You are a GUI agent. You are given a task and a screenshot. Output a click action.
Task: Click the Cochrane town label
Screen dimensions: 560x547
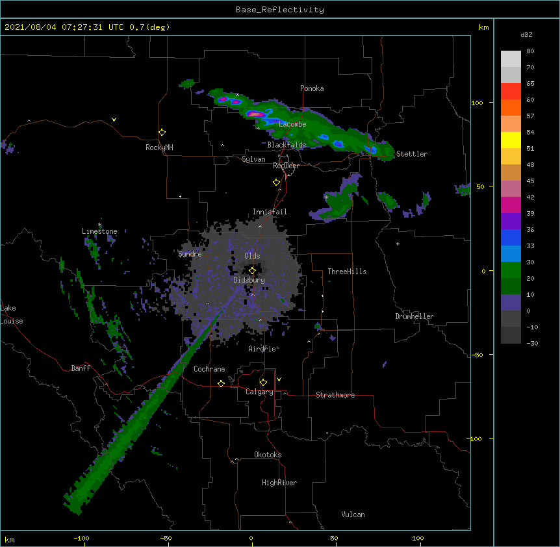click(209, 369)
